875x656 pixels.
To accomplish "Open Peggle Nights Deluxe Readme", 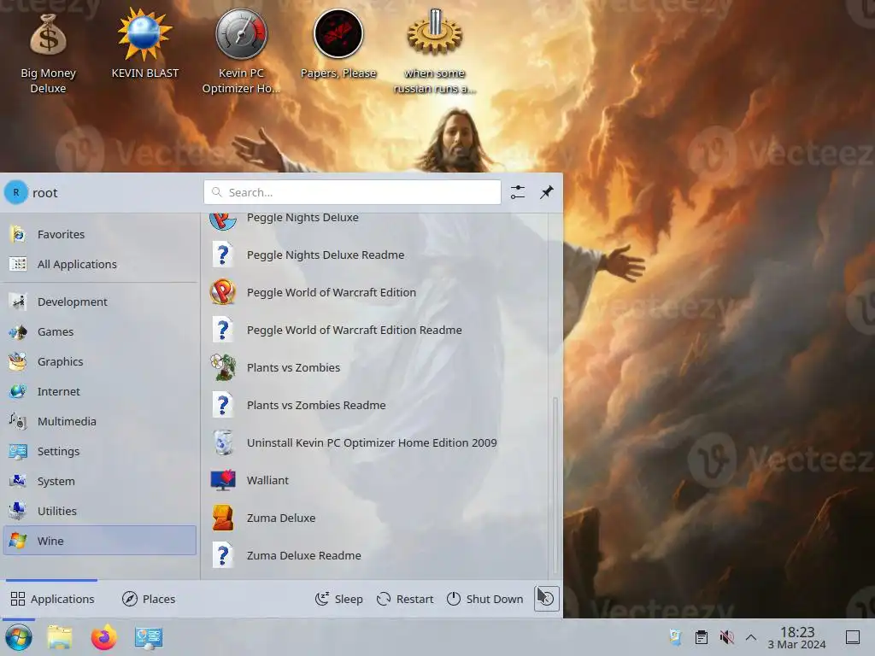I will (375, 255).
